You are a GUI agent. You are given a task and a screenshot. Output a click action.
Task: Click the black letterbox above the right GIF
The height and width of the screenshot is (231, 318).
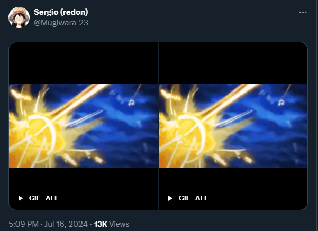[233, 63]
